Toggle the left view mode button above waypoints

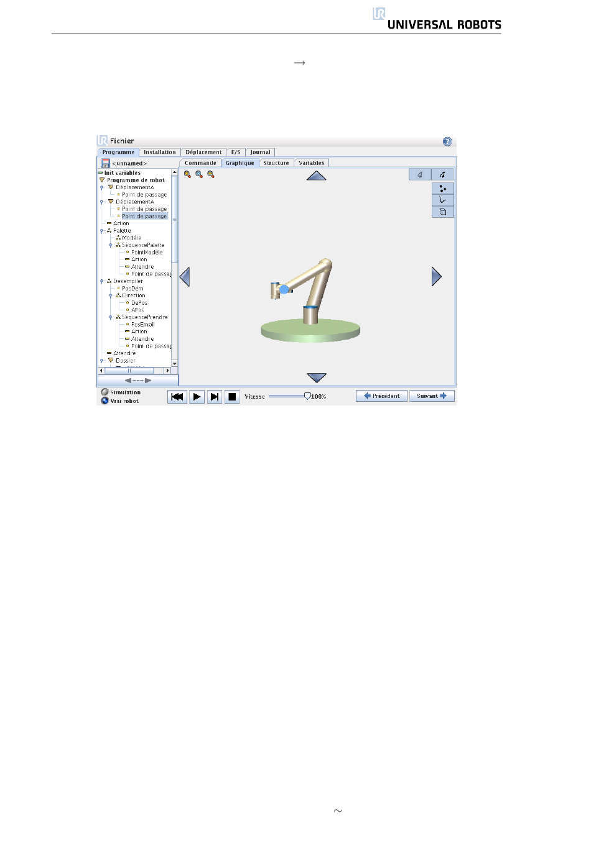pyautogui.click(x=420, y=175)
